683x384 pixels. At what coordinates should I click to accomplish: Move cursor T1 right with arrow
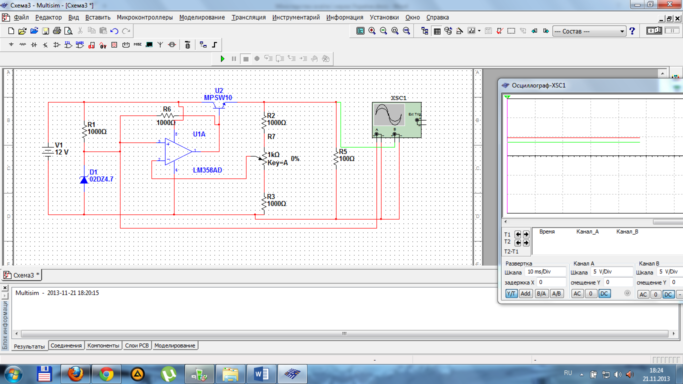coord(525,234)
